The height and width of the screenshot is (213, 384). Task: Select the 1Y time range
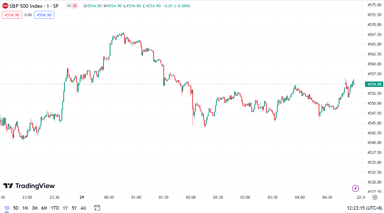click(x=65, y=208)
